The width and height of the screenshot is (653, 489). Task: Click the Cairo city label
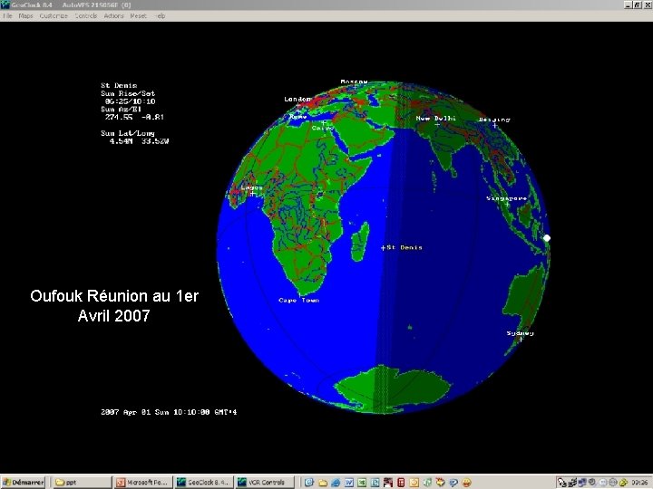(x=322, y=128)
